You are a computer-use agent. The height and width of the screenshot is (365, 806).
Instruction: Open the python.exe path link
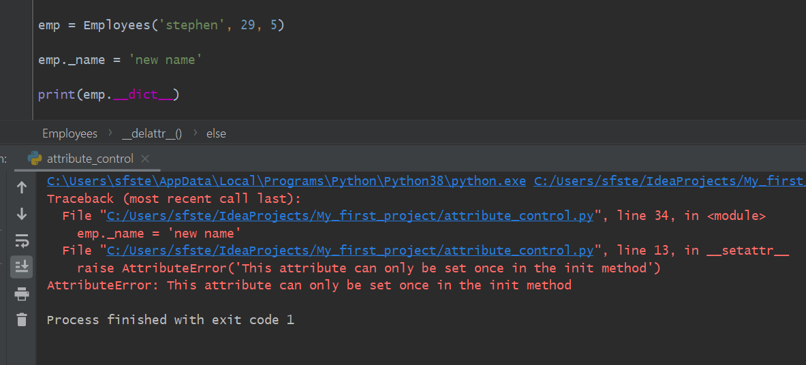coord(286,181)
